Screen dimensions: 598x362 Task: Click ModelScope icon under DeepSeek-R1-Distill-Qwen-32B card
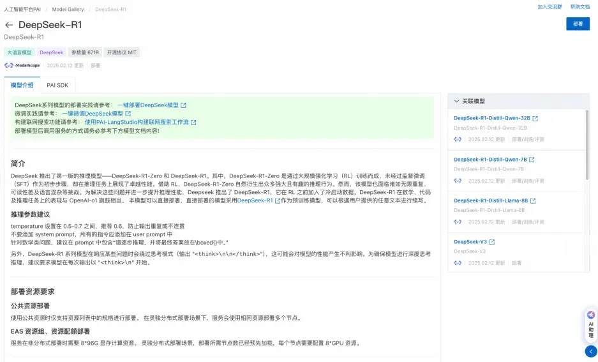(458, 139)
